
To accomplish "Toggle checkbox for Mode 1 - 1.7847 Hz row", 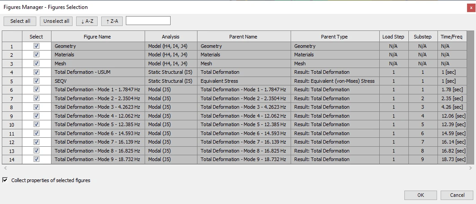I will (x=36, y=89).
